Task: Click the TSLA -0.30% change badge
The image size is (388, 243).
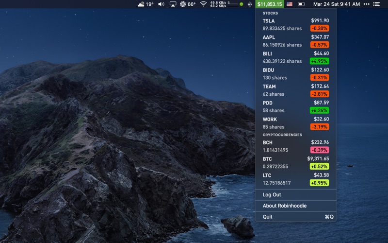Action: click(x=320, y=28)
